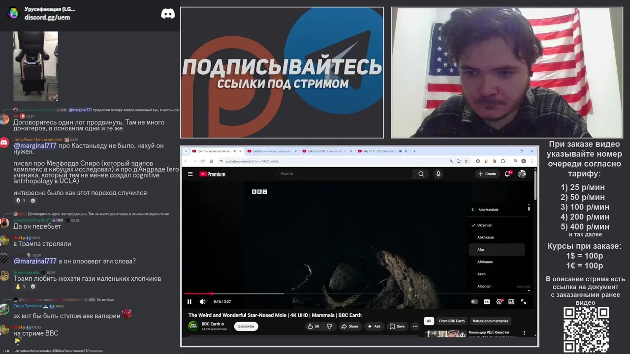Image resolution: width=630 pixels, height=354 pixels.
Task: Click the Discord logo icon
Action: tap(168, 14)
